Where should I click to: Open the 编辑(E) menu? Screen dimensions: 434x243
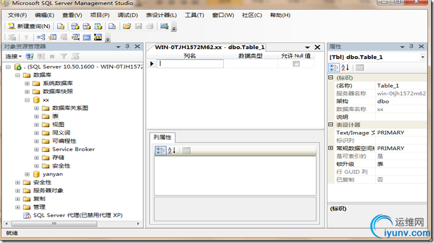[x=45, y=15]
